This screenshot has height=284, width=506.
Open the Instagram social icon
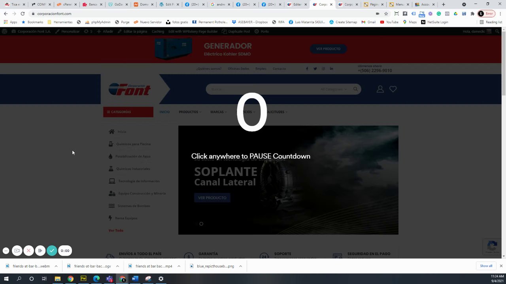[x=323, y=69]
